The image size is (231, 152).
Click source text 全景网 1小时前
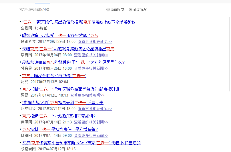(34, 28)
